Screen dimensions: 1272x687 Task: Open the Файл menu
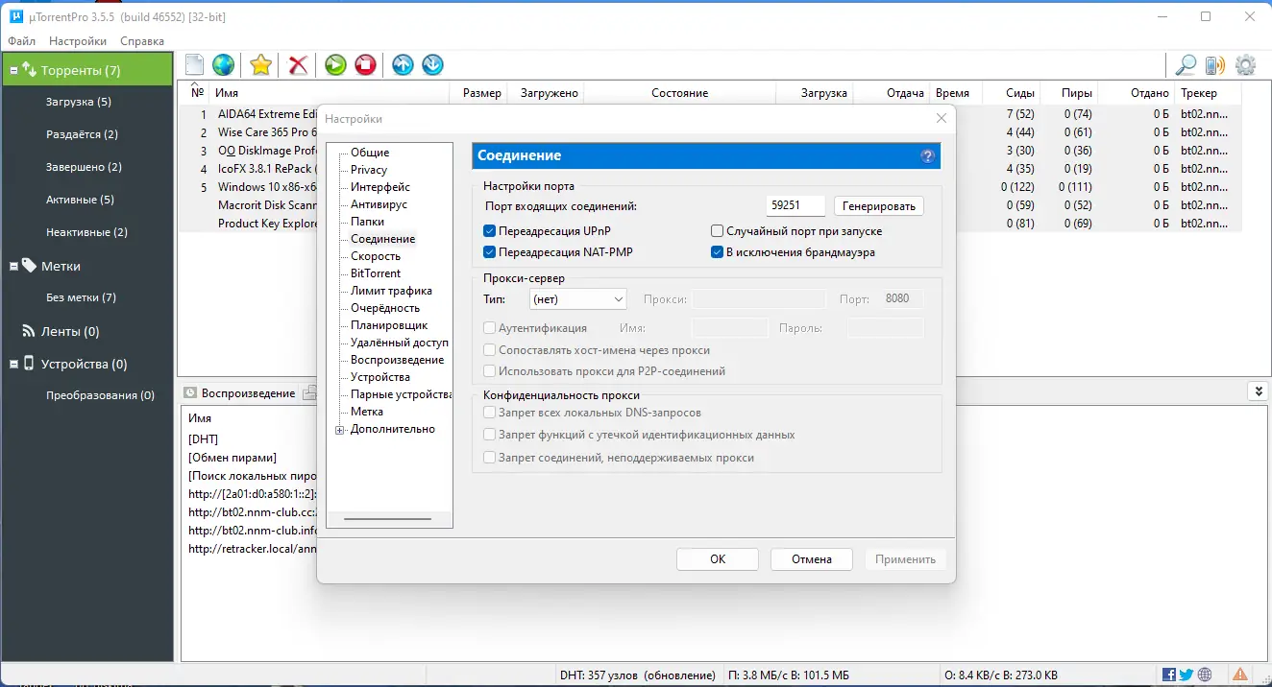coord(21,41)
